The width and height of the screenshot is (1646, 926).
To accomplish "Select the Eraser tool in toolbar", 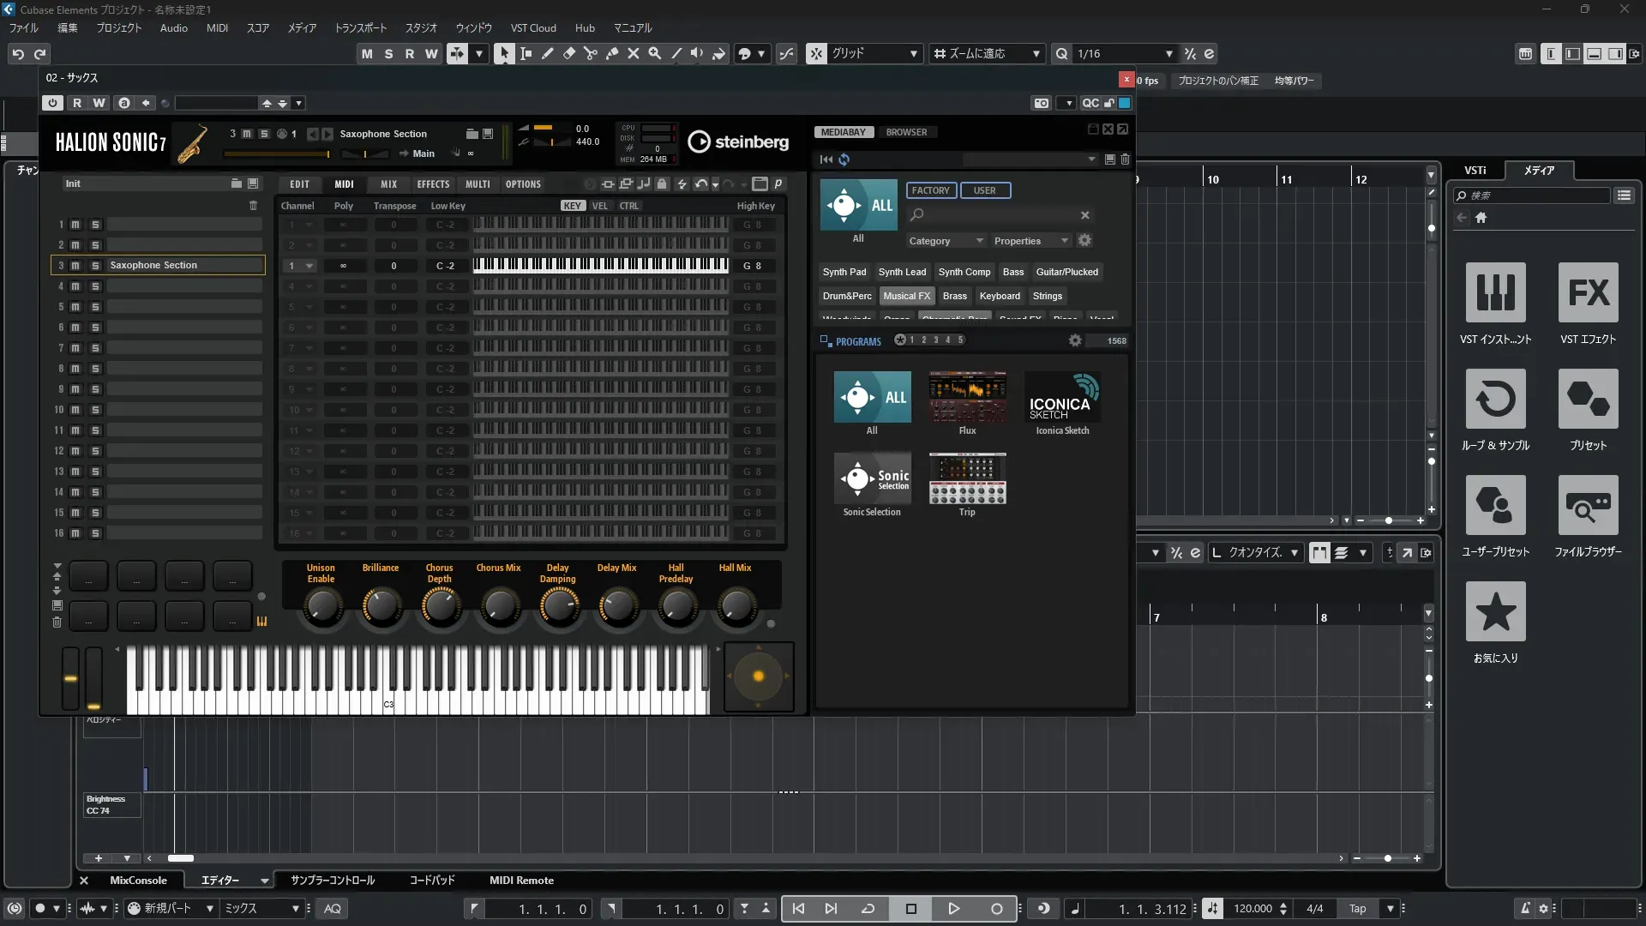I will coord(568,53).
